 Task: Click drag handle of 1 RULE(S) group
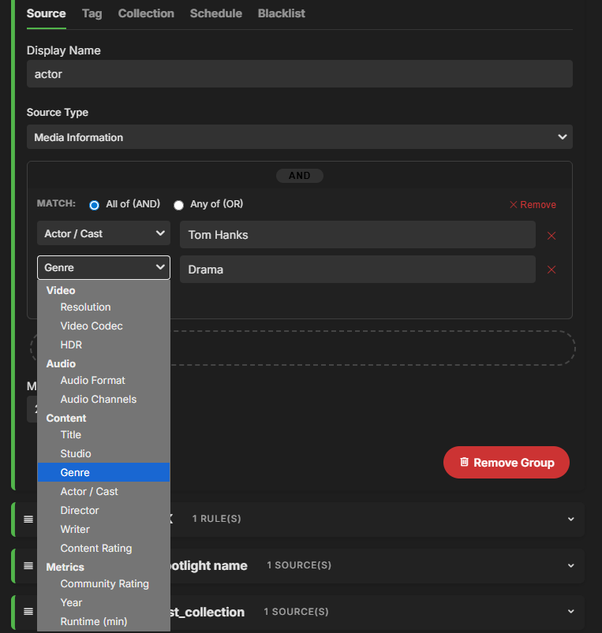[28, 519]
